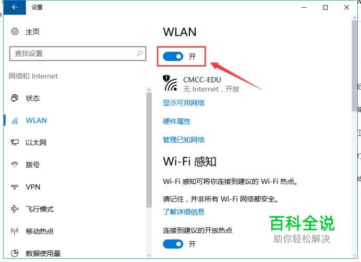Open the Airplane mode icon
The height and width of the screenshot is (262, 361).
pos(15,209)
